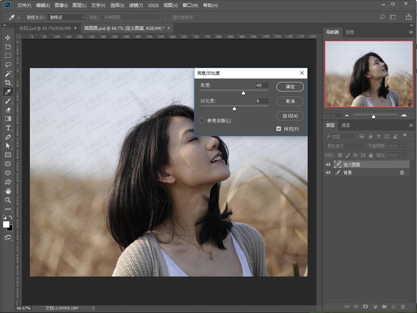Select the Horizontal Type tool
Viewport: 417px width, 313px height.
point(8,128)
